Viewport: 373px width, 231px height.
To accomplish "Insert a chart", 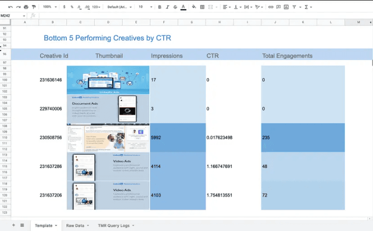I will (286, 7).
